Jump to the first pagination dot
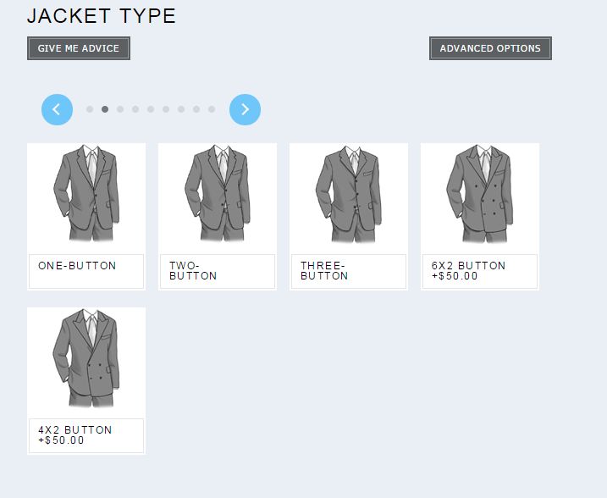Image resolution: width=607 pixels, height=498 pixels. [x=90, y=109]
